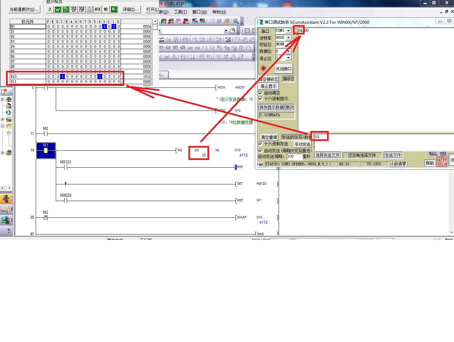The height and width of the screenshot is (342, 454).
Task: Toggle the 自动清空 checkbox
Action: point(261,93)
